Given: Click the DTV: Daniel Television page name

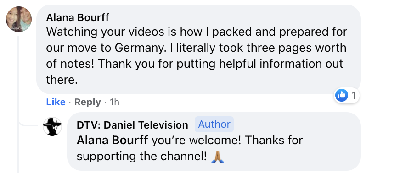Looking at the screenshot, I should 132,125.
